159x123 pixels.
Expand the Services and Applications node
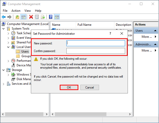click(4, 84)
